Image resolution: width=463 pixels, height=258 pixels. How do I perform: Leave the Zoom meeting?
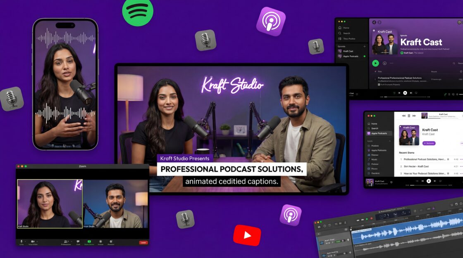click(143, 242)
